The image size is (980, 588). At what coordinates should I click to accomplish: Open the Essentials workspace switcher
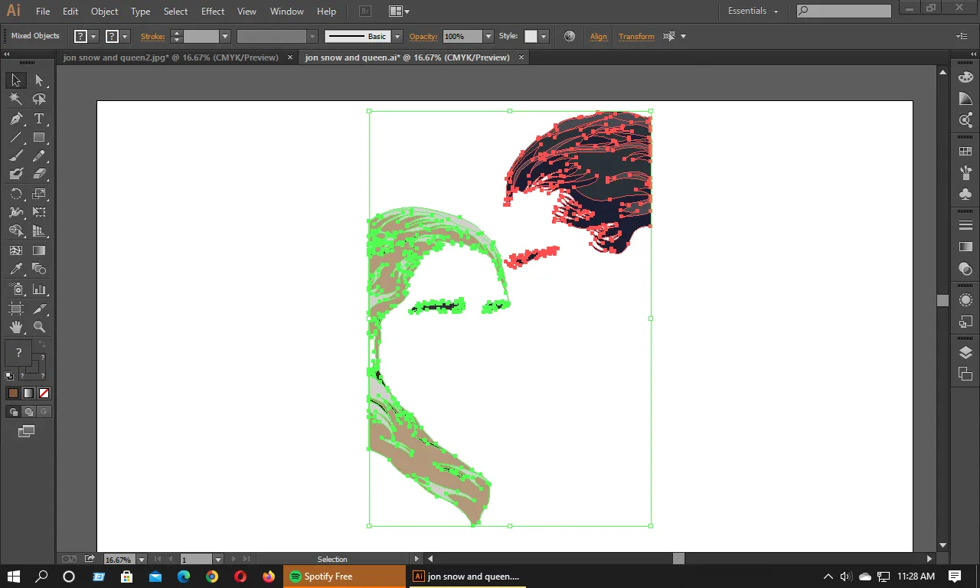(x=753, y=11)
